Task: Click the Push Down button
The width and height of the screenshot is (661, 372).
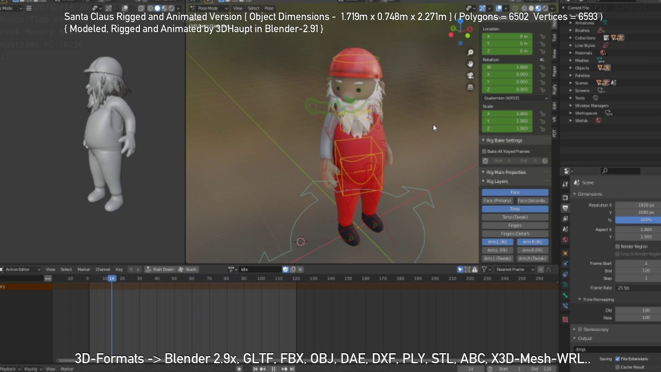Action: pyautogui.click(x=160, y=269)
